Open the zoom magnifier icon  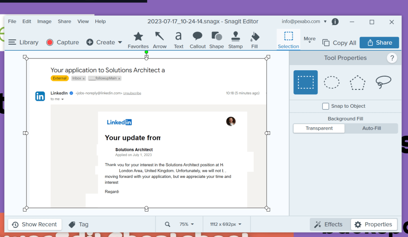pyautogui.click(x=168, y=224)
